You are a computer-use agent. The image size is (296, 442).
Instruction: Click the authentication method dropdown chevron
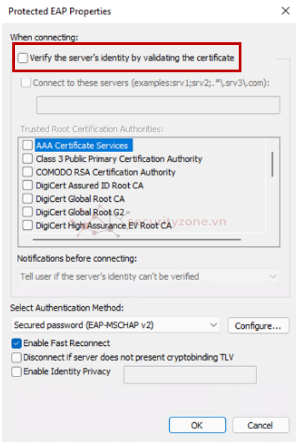pos(213,325)
